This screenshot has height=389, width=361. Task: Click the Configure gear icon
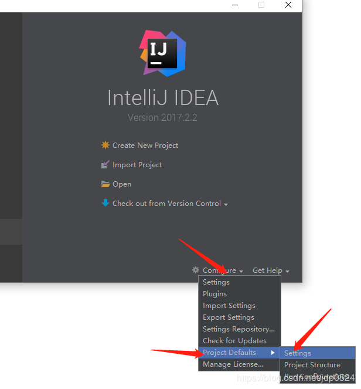pyautogui.click(x=196, y=270)
